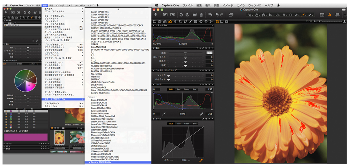Collapse the ヒストグラム panel
The height and width of the screenshot is (167, 349).
click(154, 25)
